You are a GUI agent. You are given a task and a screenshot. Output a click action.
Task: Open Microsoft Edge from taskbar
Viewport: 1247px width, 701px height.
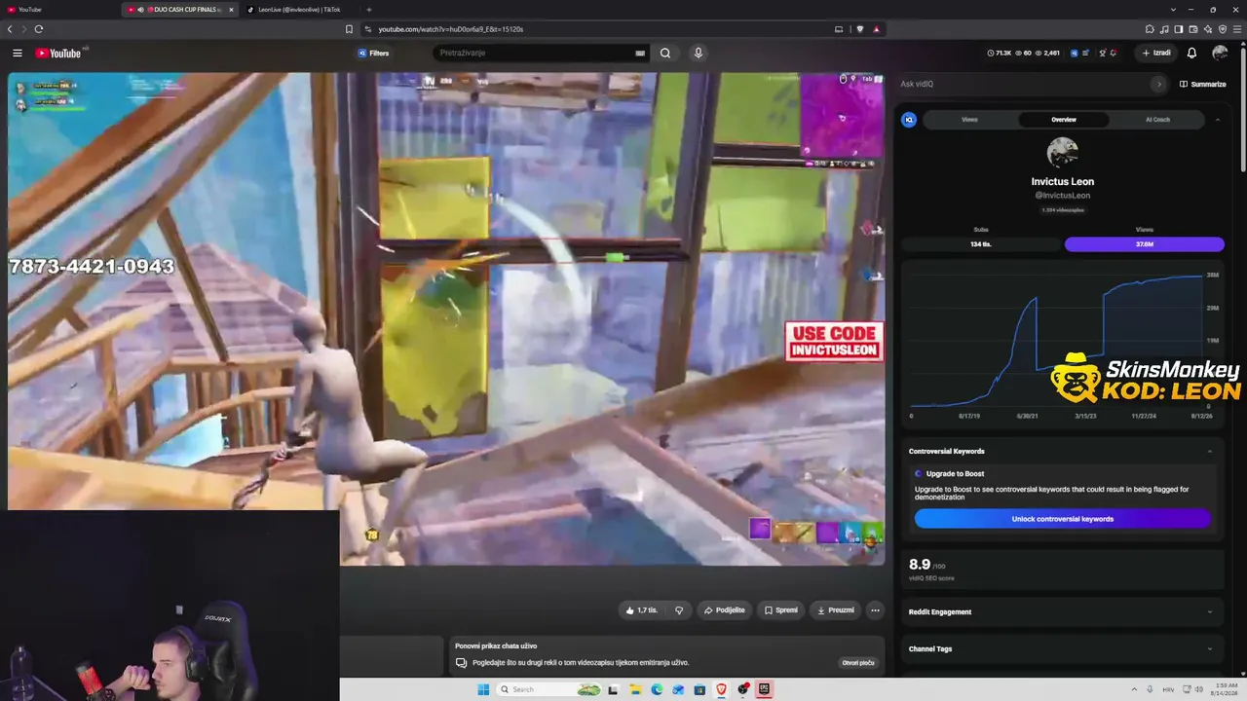657,689
